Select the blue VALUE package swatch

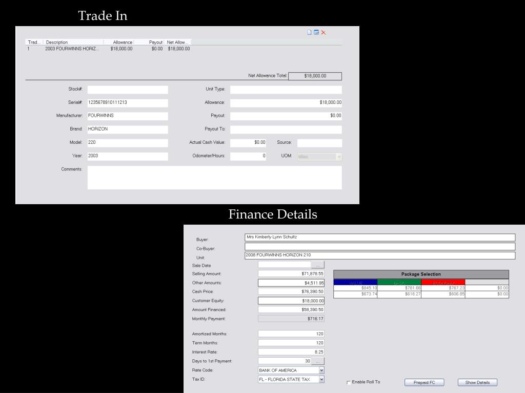[x=355, y=282]
